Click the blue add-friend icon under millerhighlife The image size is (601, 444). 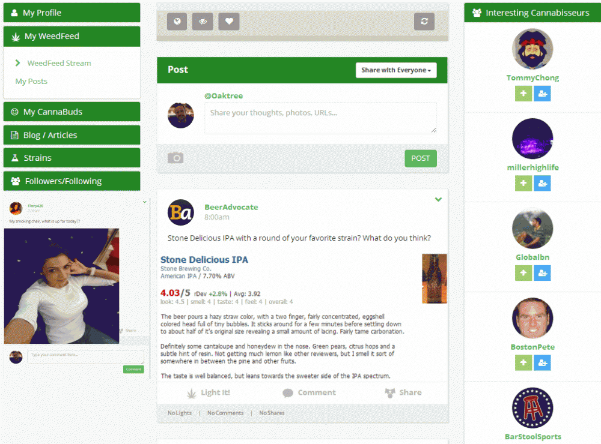pos(542,184)
